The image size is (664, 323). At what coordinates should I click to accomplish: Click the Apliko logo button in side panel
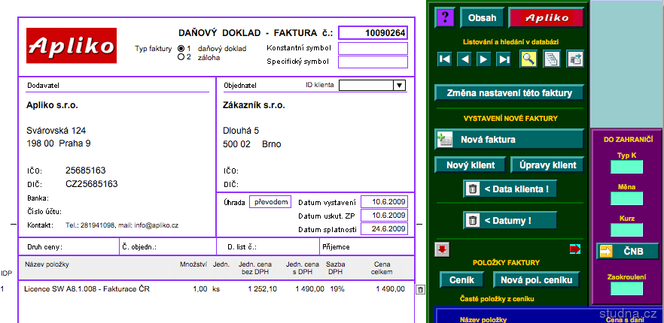pos(546,18)
